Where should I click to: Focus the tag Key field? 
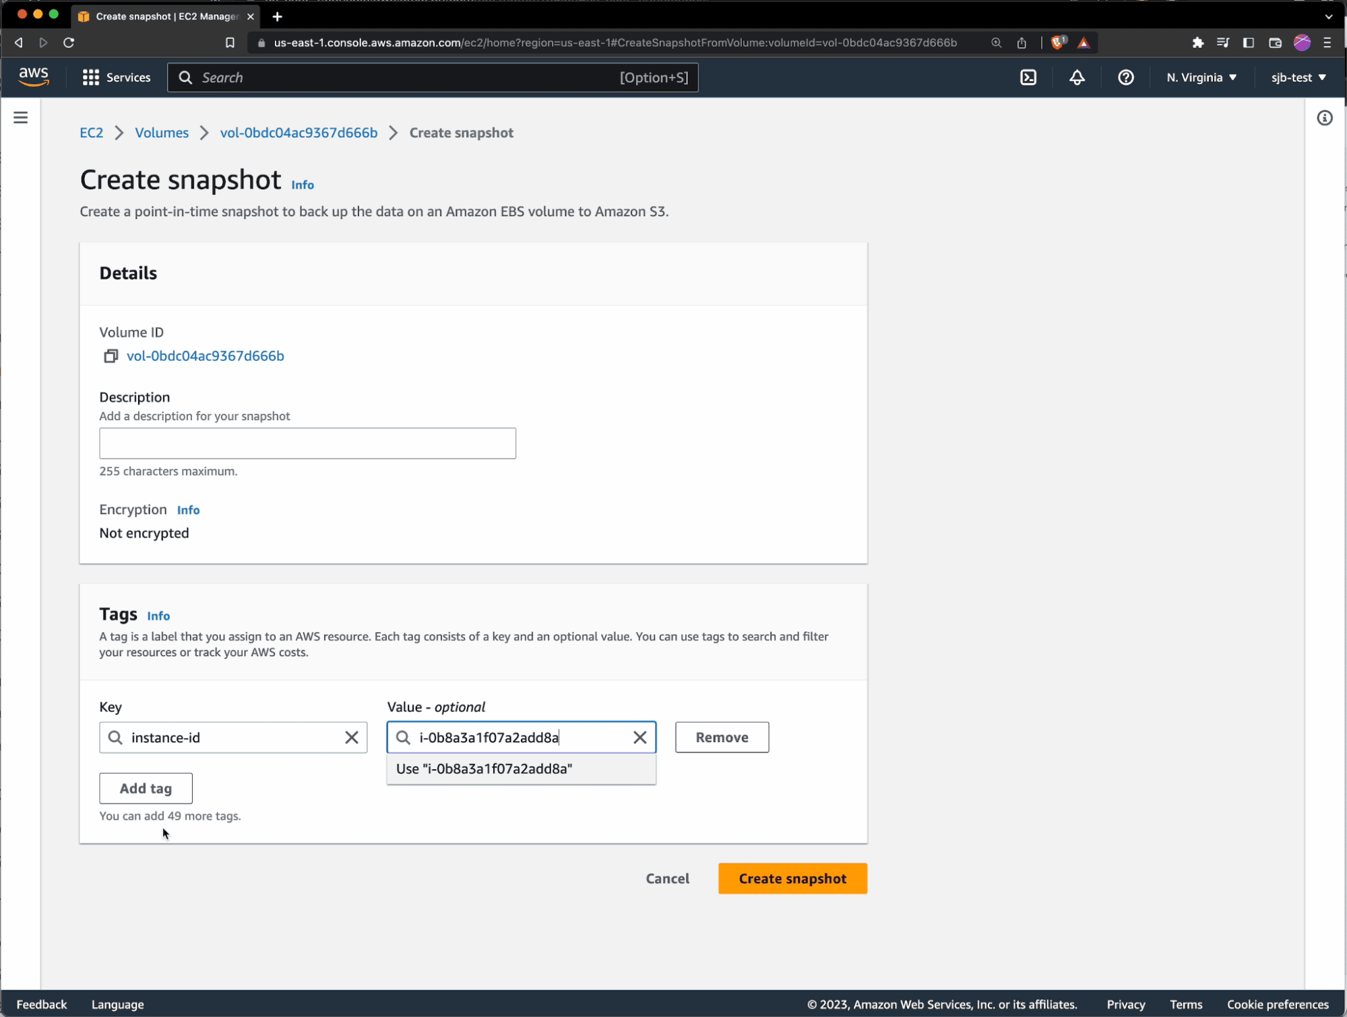(232, 737)
